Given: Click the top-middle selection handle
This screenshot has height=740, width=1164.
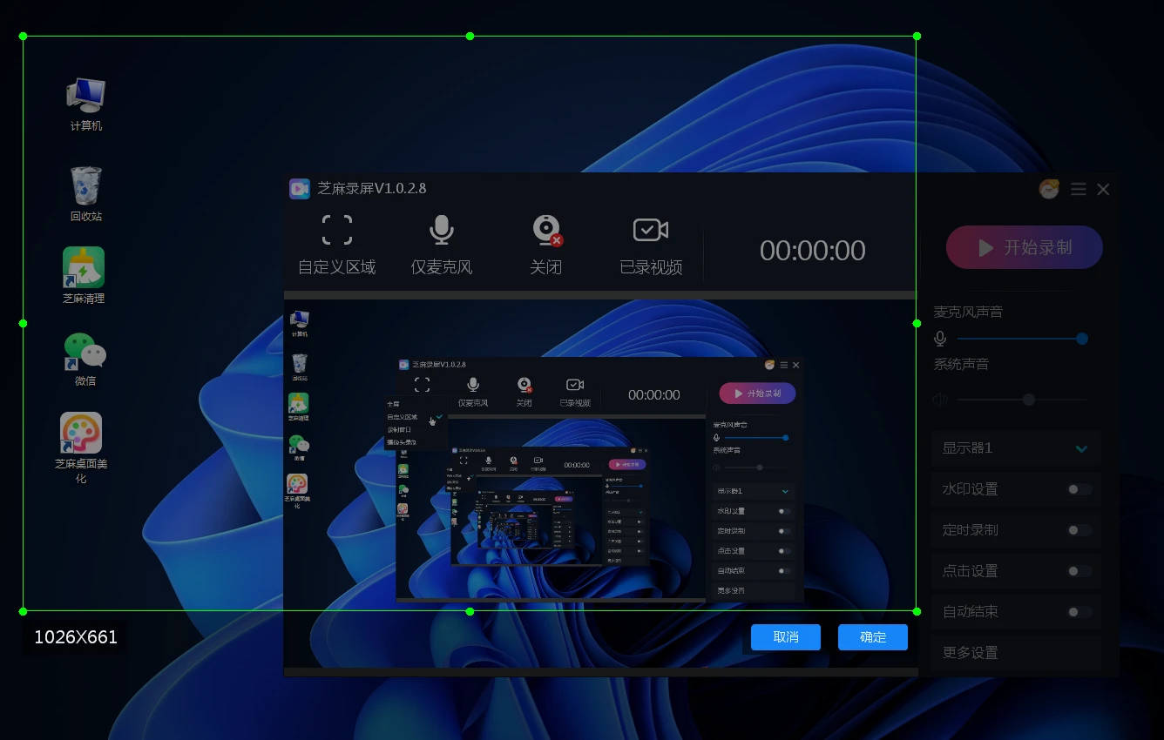Looking at the screenshot, I should point(470,37).
